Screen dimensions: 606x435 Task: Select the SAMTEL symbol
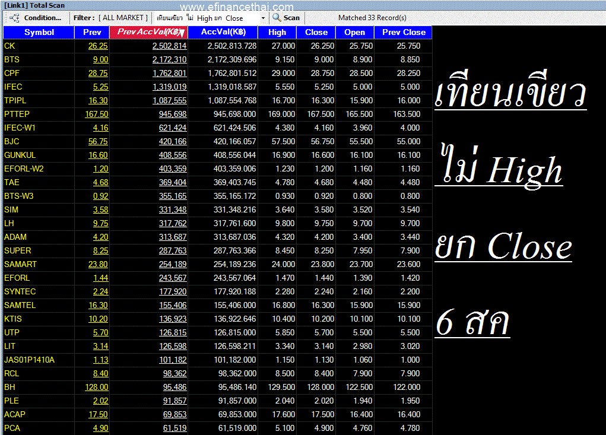tap(20, 305)
